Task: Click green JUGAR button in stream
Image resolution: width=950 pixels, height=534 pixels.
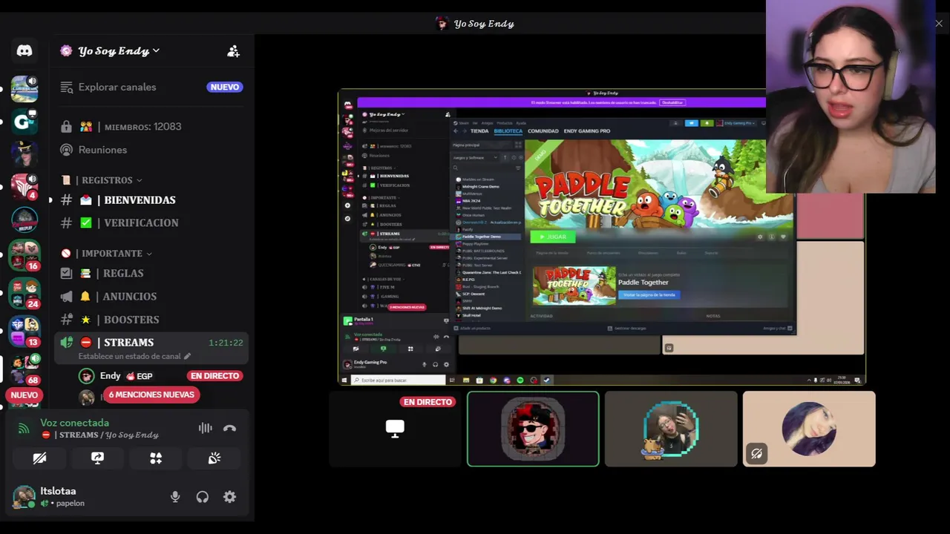Action: [x=553, y=237]
